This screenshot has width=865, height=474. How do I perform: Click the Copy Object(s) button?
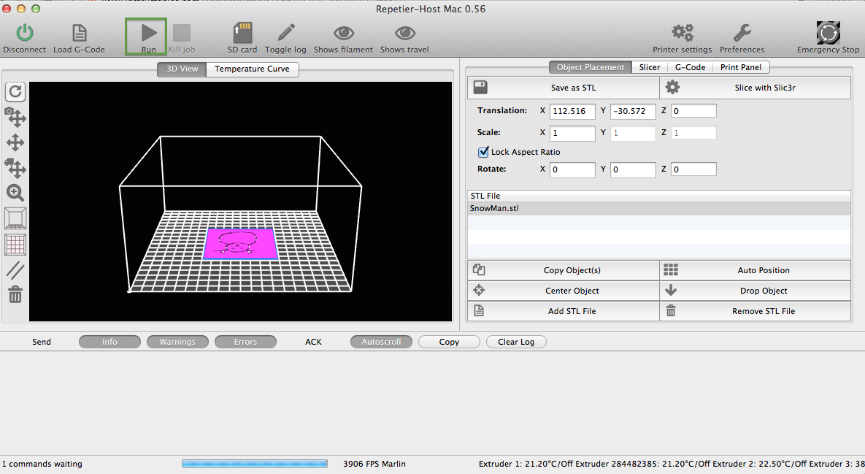tap(564, 270)
